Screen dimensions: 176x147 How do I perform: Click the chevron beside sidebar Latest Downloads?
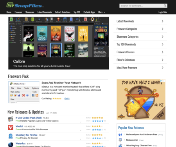(x=162, y=21)
